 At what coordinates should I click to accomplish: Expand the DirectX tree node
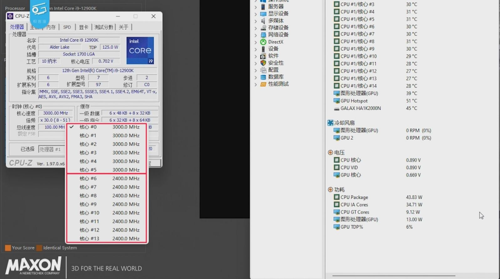click(x=256, y=42)
